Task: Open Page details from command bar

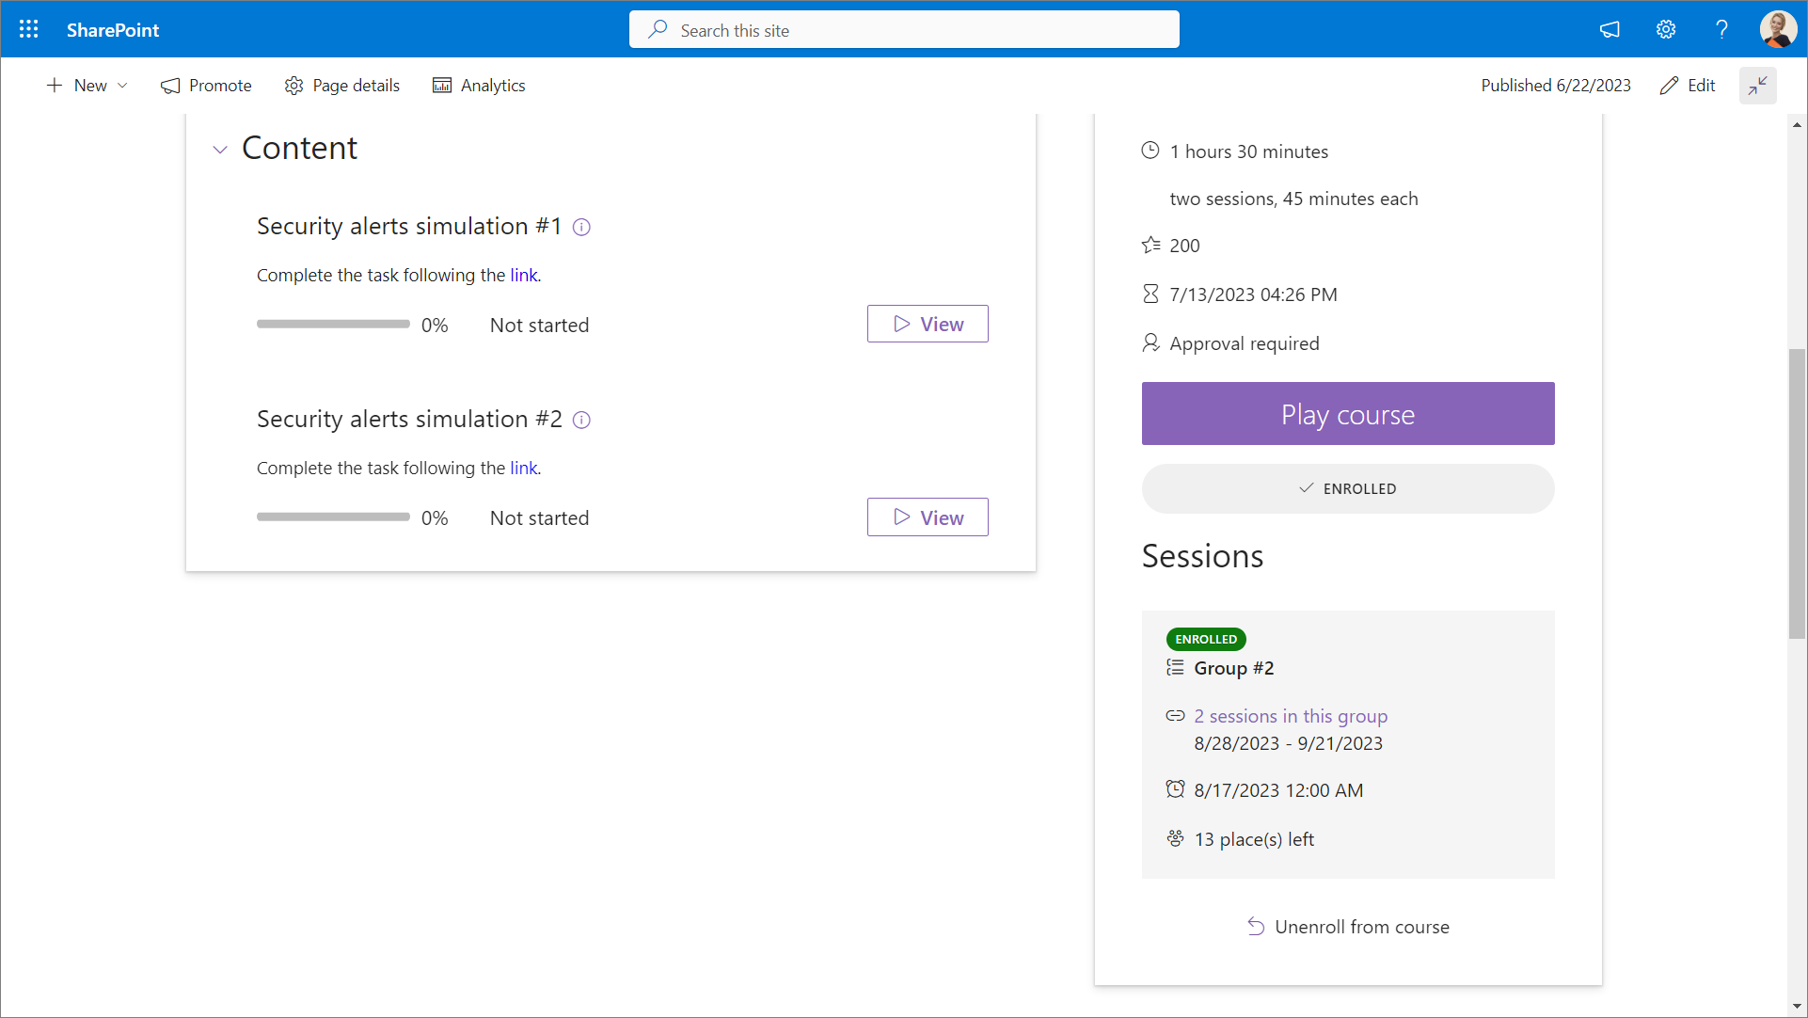Action: (342, 86)
